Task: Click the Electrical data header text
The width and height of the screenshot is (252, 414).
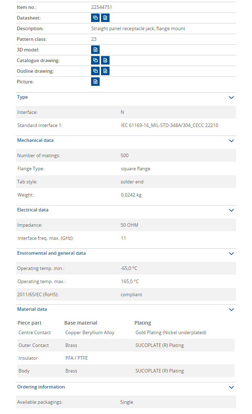Action: (x=33, y=210)
